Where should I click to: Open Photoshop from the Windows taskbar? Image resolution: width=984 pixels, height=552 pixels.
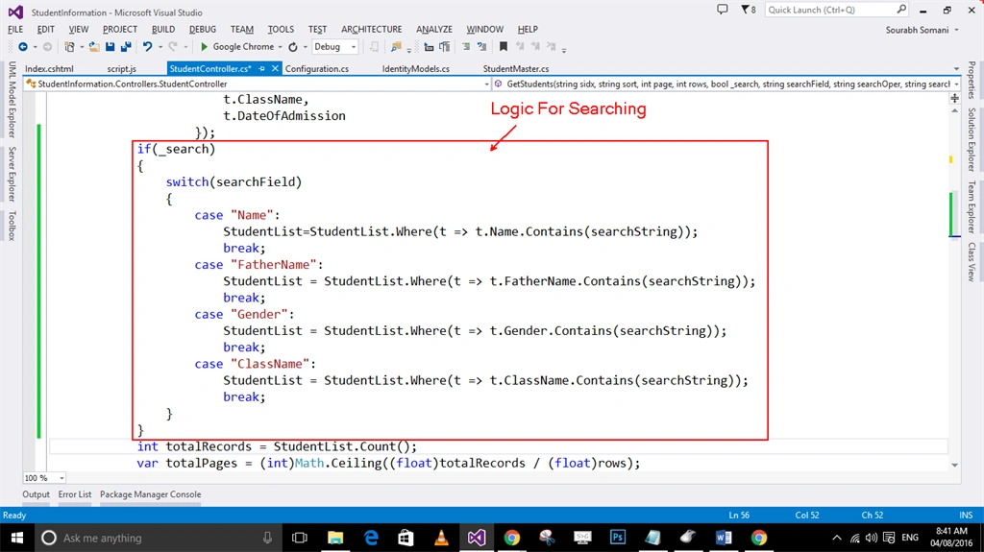(x=618, y=538)
